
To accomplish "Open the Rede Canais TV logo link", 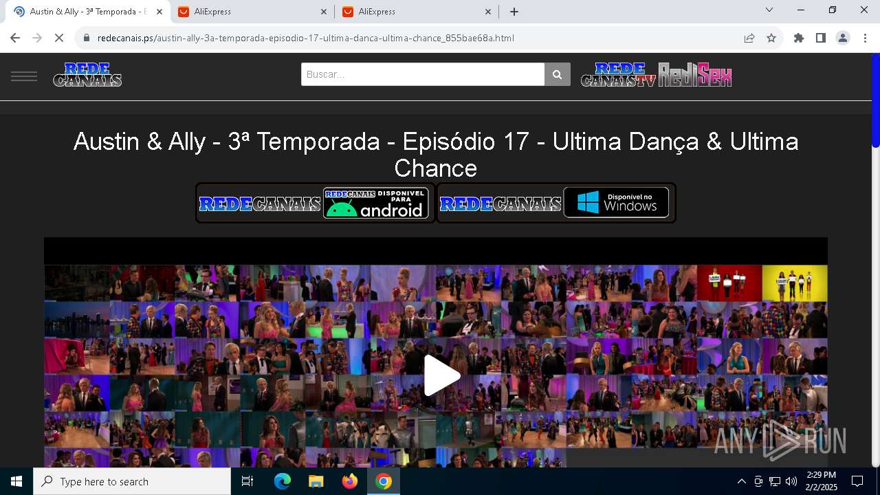I will coord(618,74).
